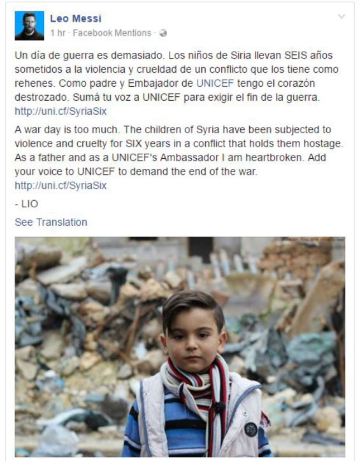Click the round badge on the boy's vest
The image size is (360, 461).
click(x=251, y=430)
